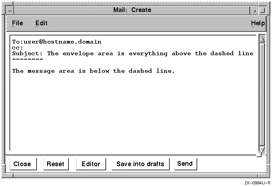Place cursor in the To: address line
The height and width of the screenshot is (186, 274).
tap(57, 42)
